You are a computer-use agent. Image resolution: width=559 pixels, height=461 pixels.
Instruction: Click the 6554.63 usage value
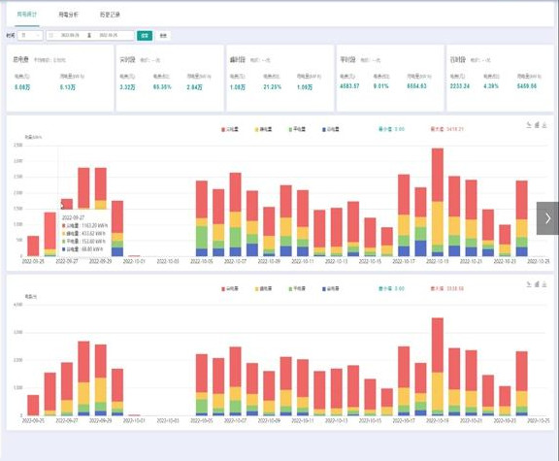coord(416,86)
